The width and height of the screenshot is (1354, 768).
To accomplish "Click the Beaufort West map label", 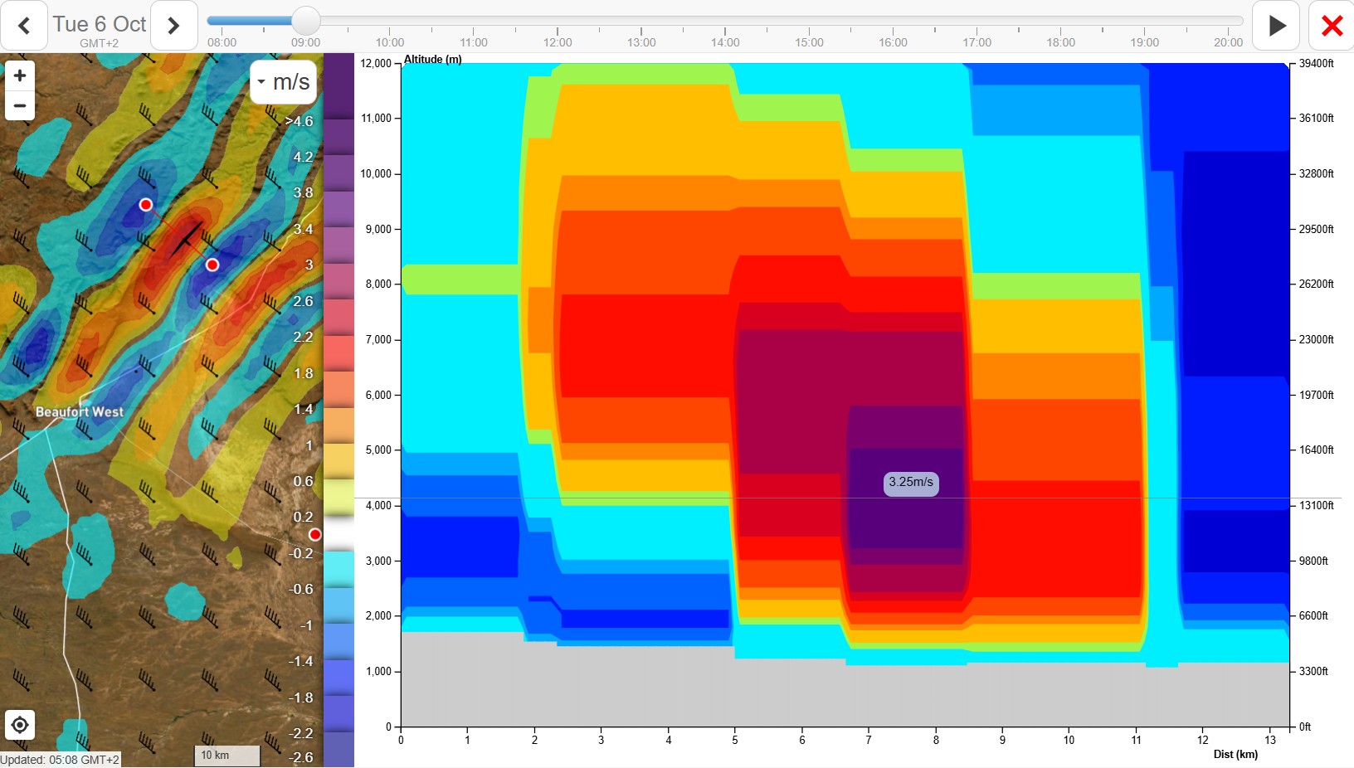I will tap(80, 411).
